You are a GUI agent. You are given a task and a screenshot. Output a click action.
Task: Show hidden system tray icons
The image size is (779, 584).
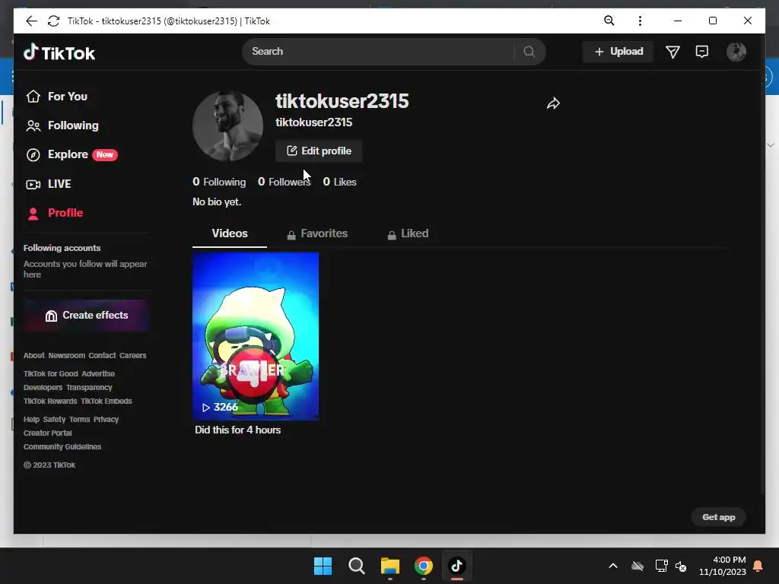point(613,566)
